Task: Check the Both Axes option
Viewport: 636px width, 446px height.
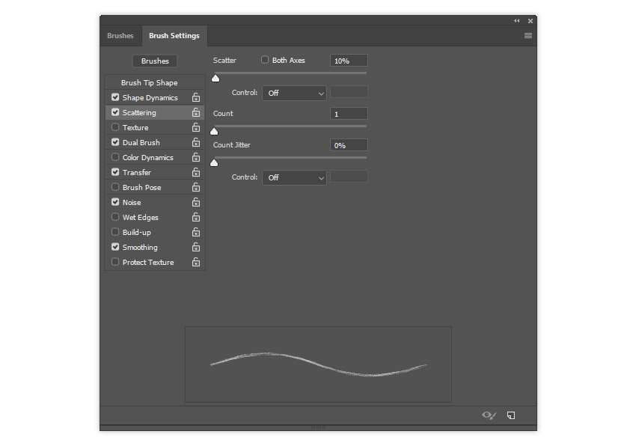Action: [x=265, y=60]
